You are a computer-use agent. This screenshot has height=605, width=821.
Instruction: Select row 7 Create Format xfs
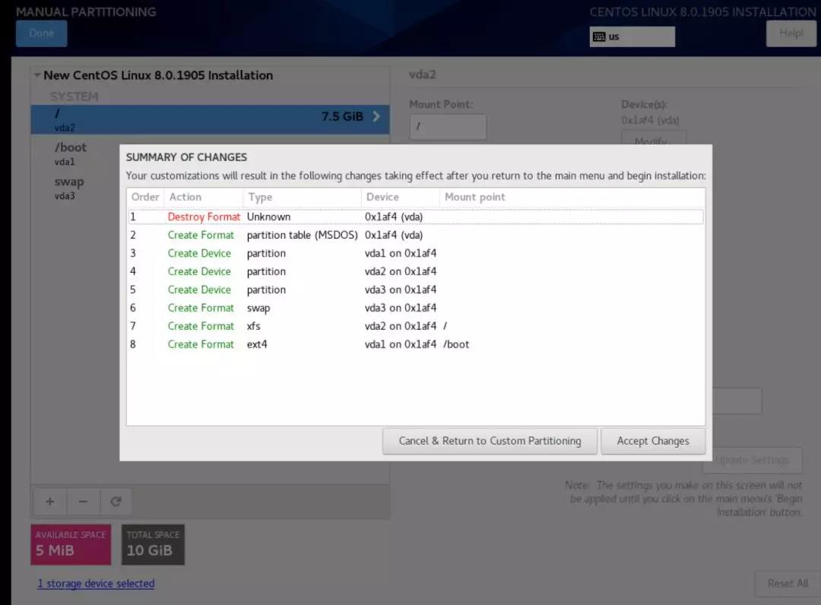tap(416, 326)
